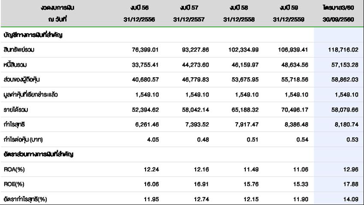Select total revenue value 65,188.32
364x205 pixels.
[243, 110]
